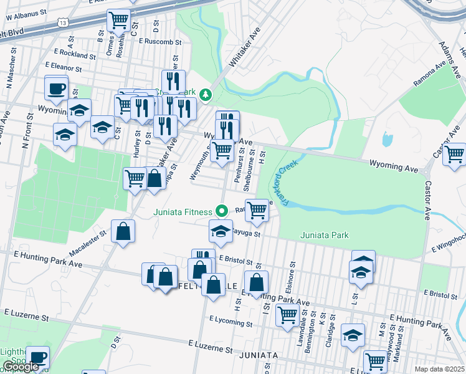Click the grocery cart marker beside Castor Ave
The height and width of the screenshot is (374, 466).
[x=454, y=157]
